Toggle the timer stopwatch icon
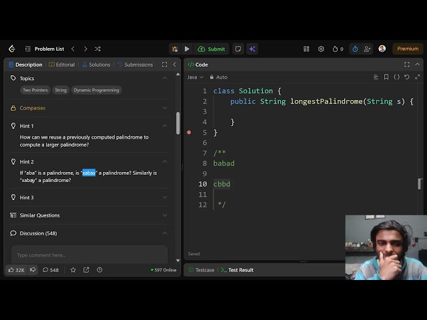The image size is (427, 320). click(355, 49)
